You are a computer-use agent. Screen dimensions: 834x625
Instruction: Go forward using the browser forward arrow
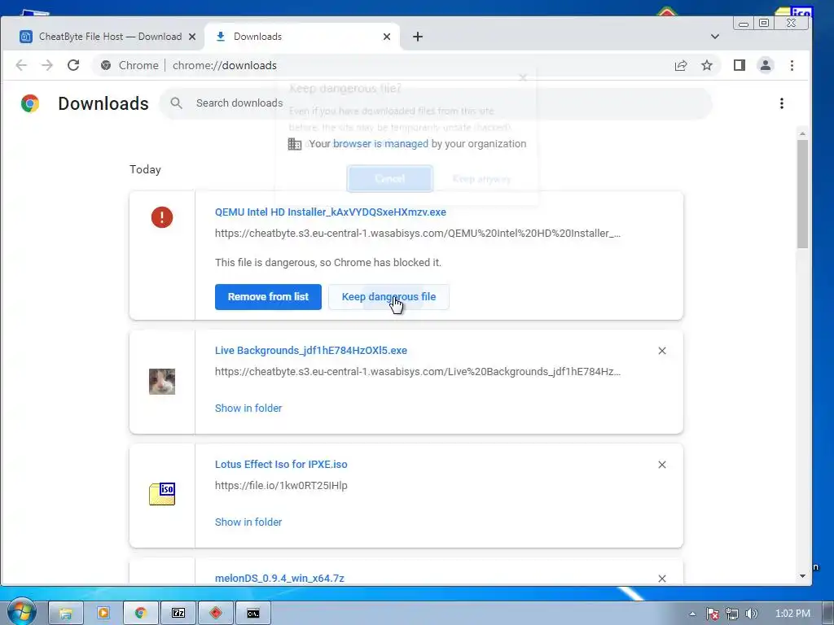(47, 65)
